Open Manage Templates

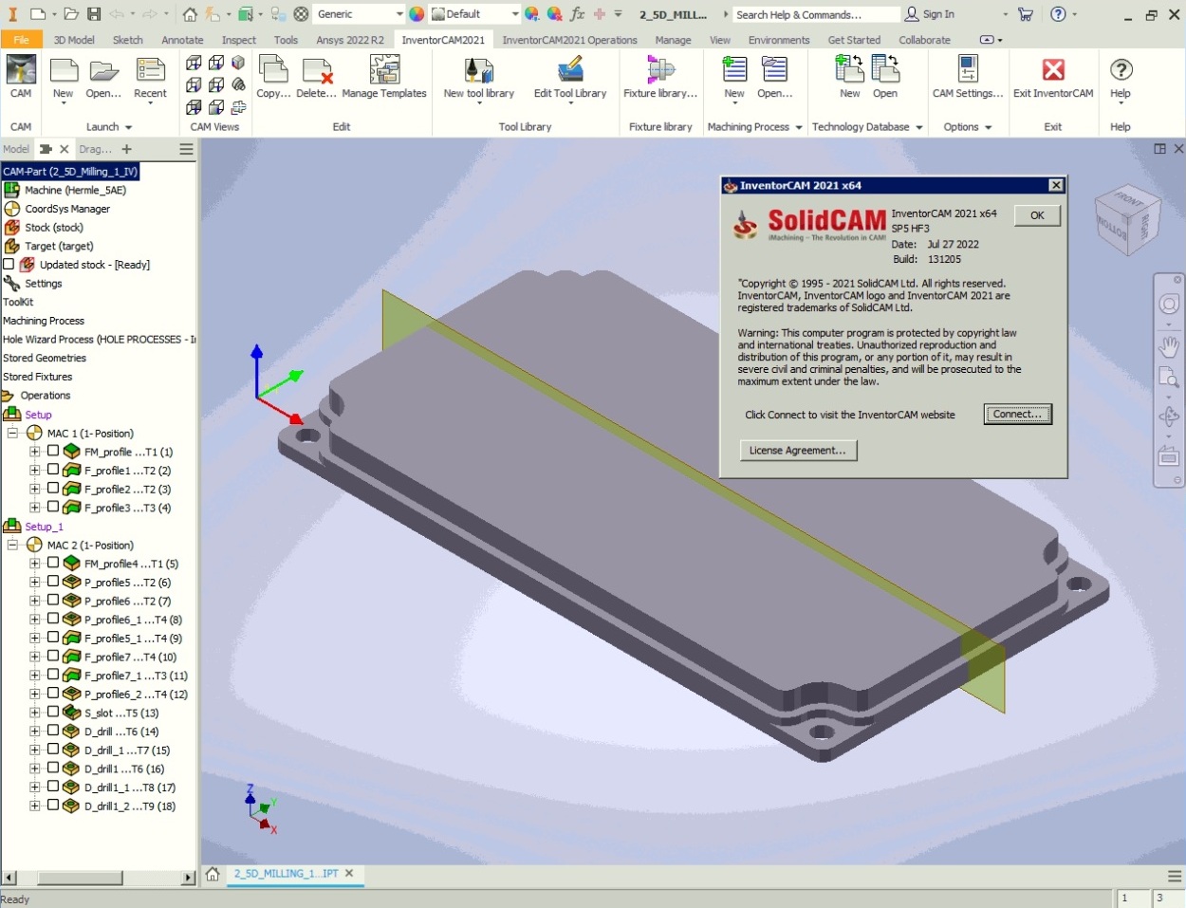(x=384, y=77)
